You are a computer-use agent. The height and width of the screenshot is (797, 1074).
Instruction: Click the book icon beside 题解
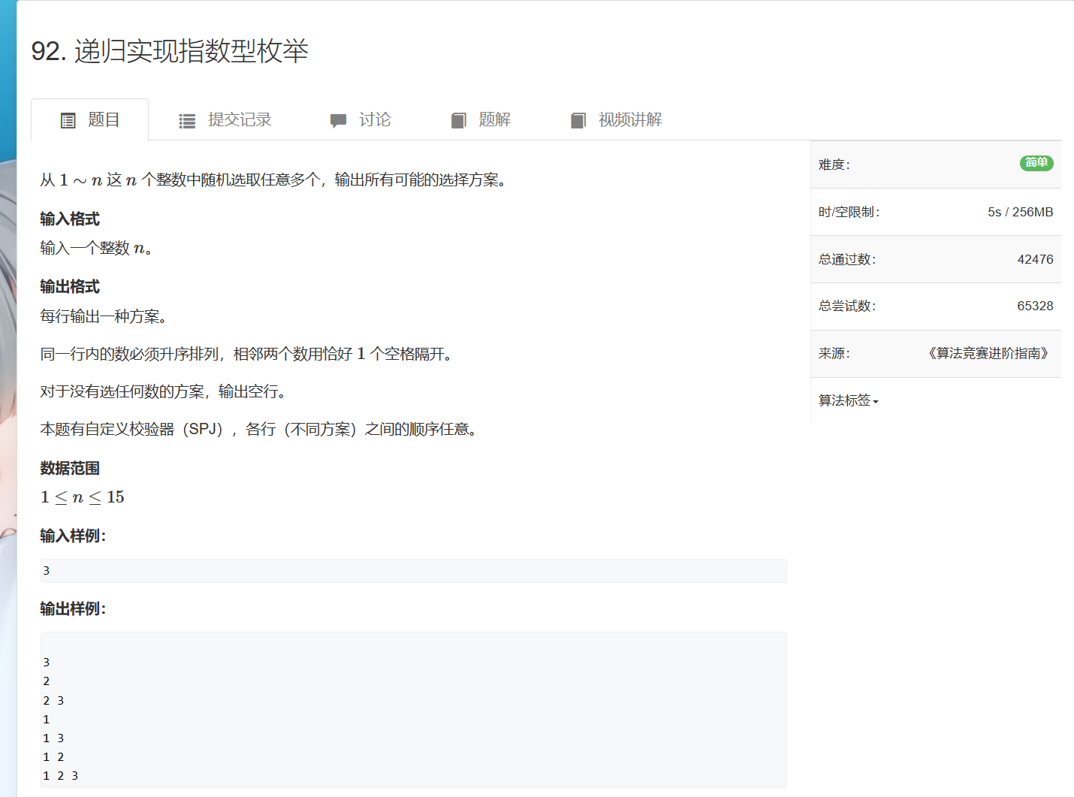(x=458, y=120)
